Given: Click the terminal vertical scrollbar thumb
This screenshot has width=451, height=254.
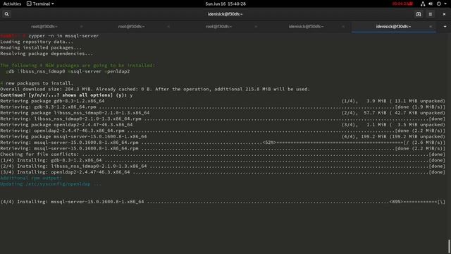Looking at the screenshot, I should coord(449,247).
